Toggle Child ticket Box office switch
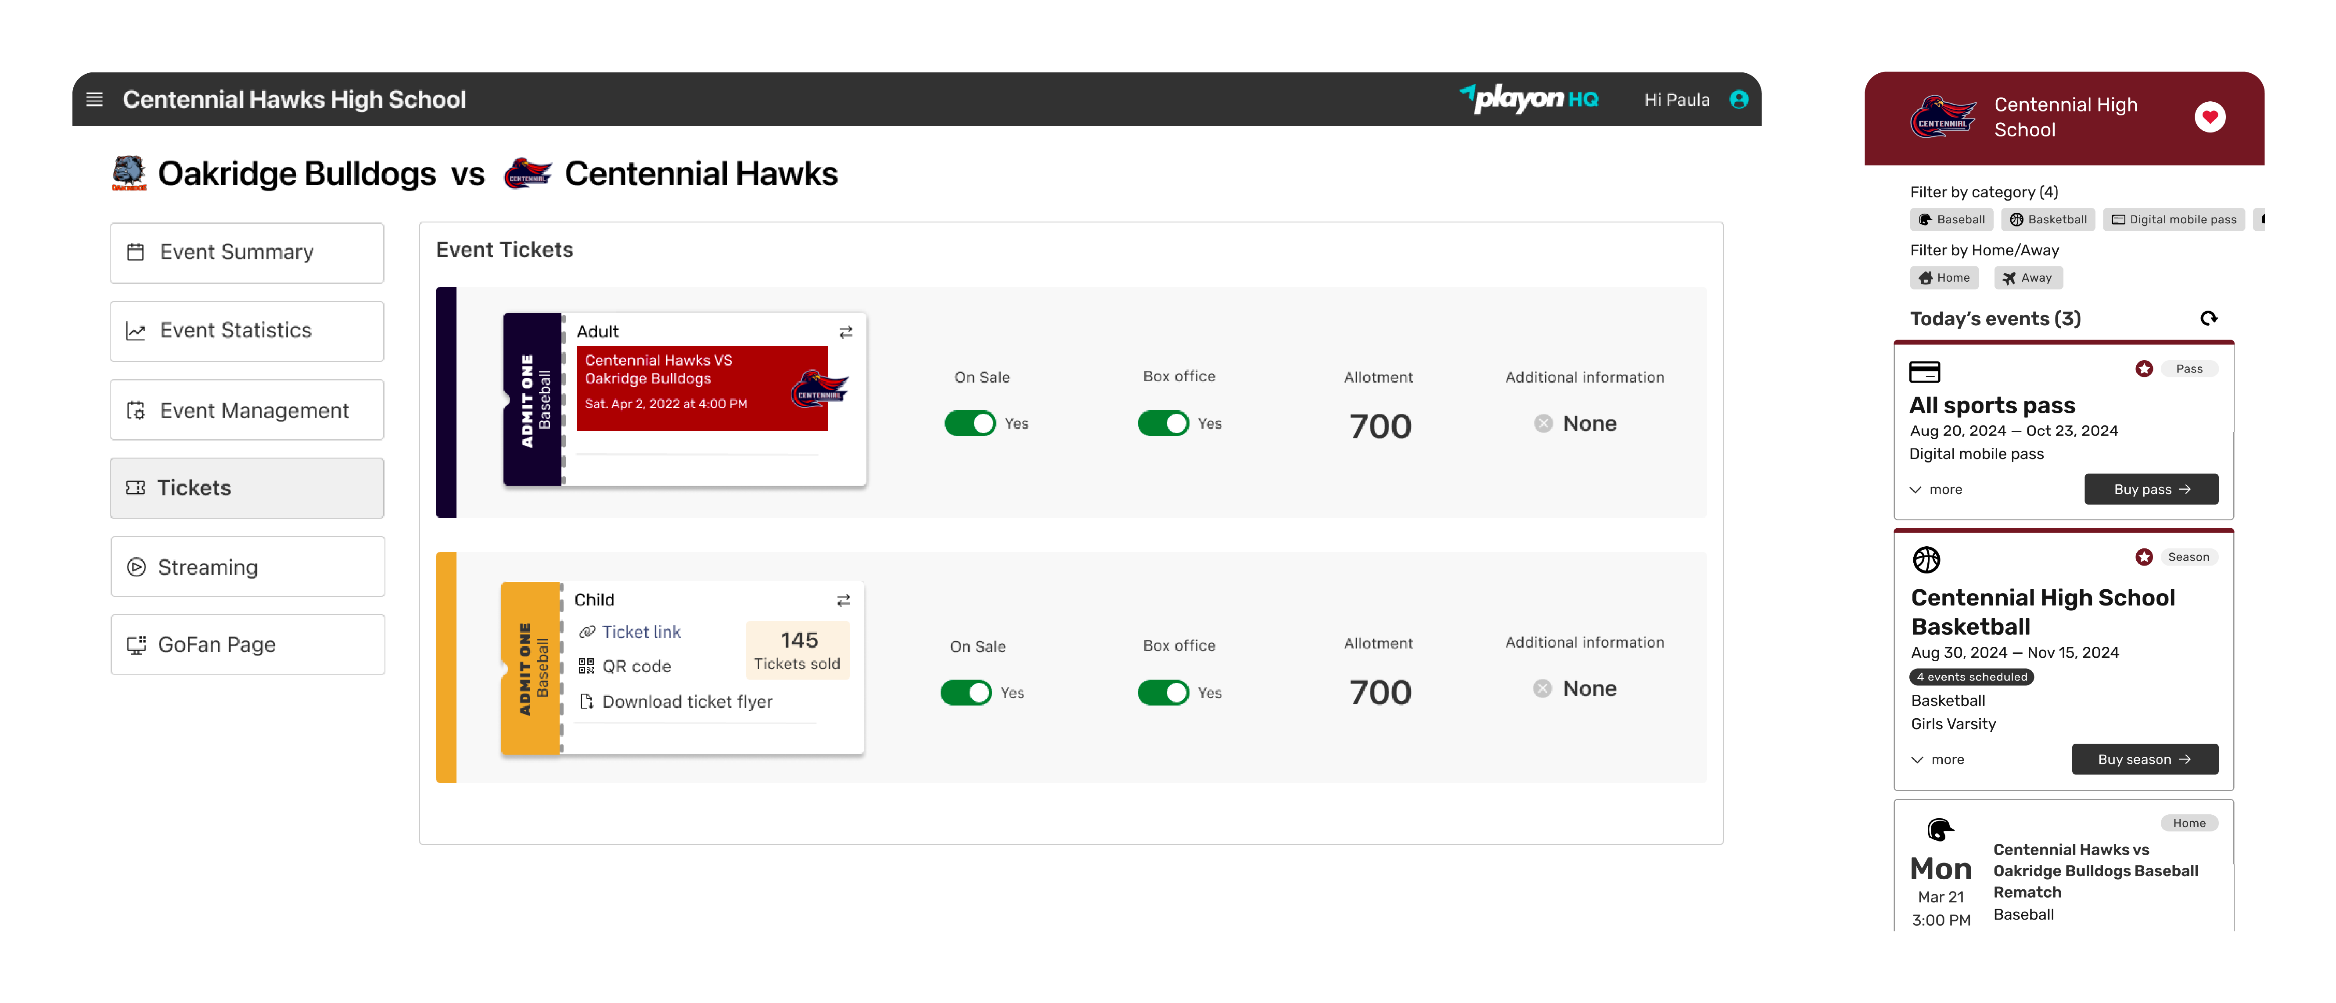Screen dimensions: 2336x1003 [1163, 693]
